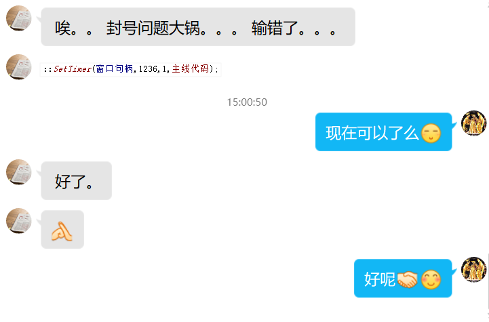The height and width of the screenshot is (322, 489).
Task: Open the SetTimer code image message
Action: point(131,69)
